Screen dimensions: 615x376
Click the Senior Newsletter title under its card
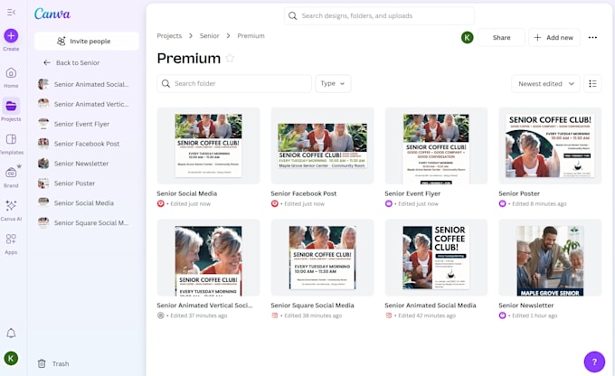click(526, 305)
